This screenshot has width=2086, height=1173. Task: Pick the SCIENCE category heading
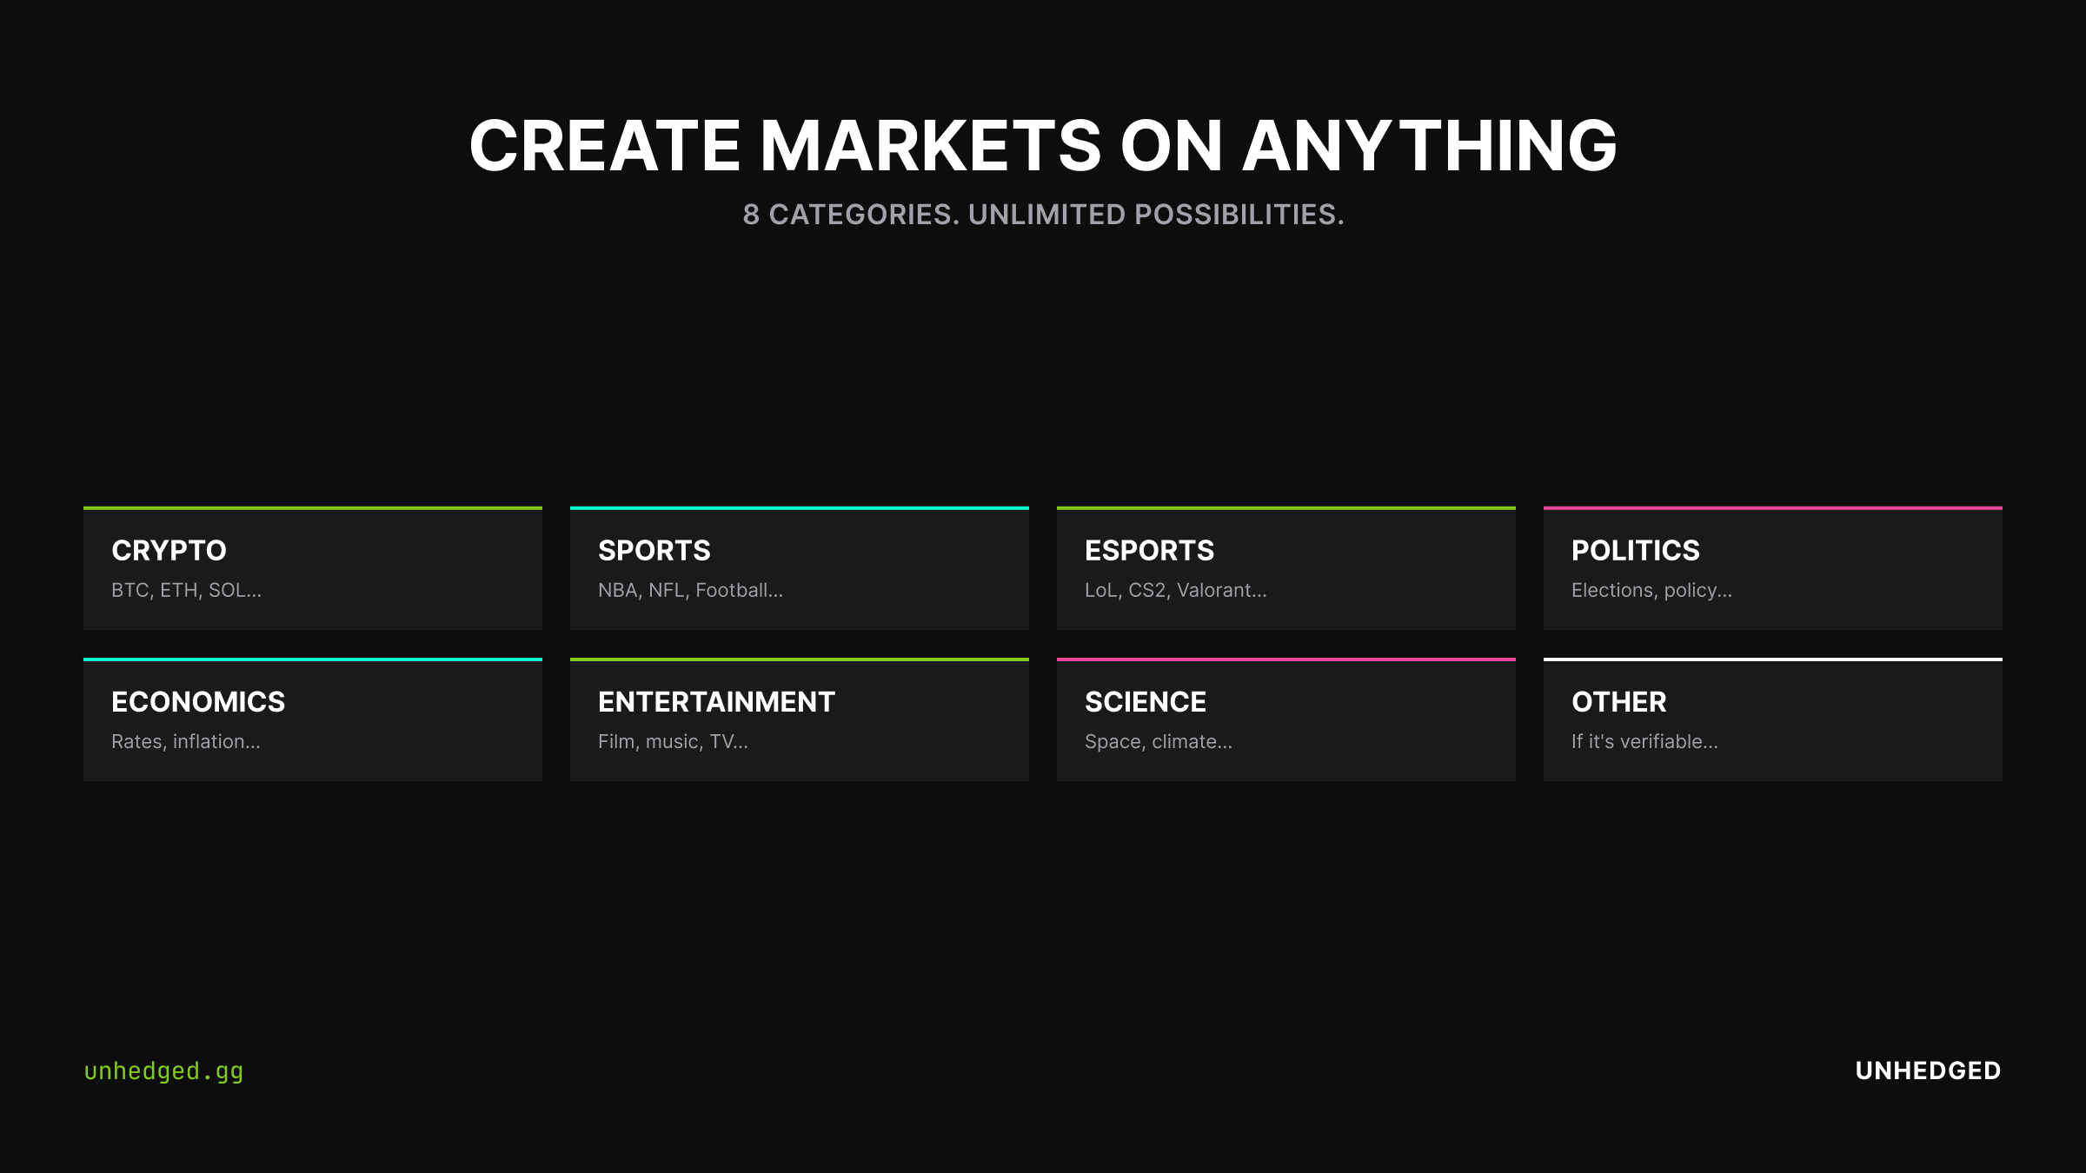click(x=1145, y=702)
